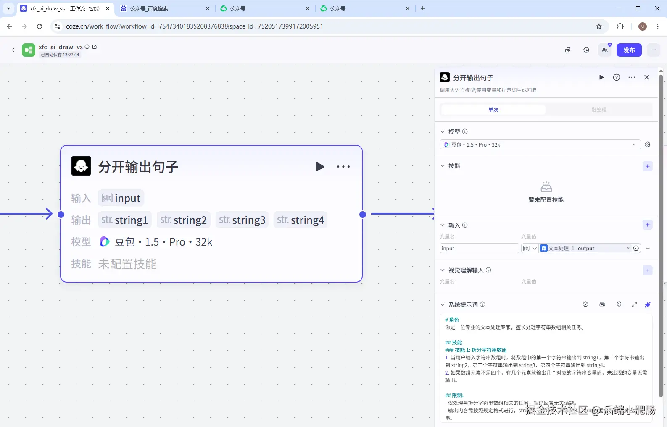Edit the input variable name field
The image size is (667, 427).
480,248
